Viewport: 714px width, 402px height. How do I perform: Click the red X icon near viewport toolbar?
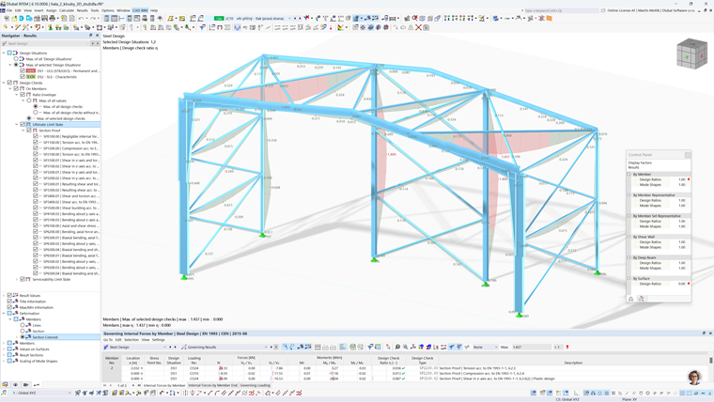click(x=418, y=28)
